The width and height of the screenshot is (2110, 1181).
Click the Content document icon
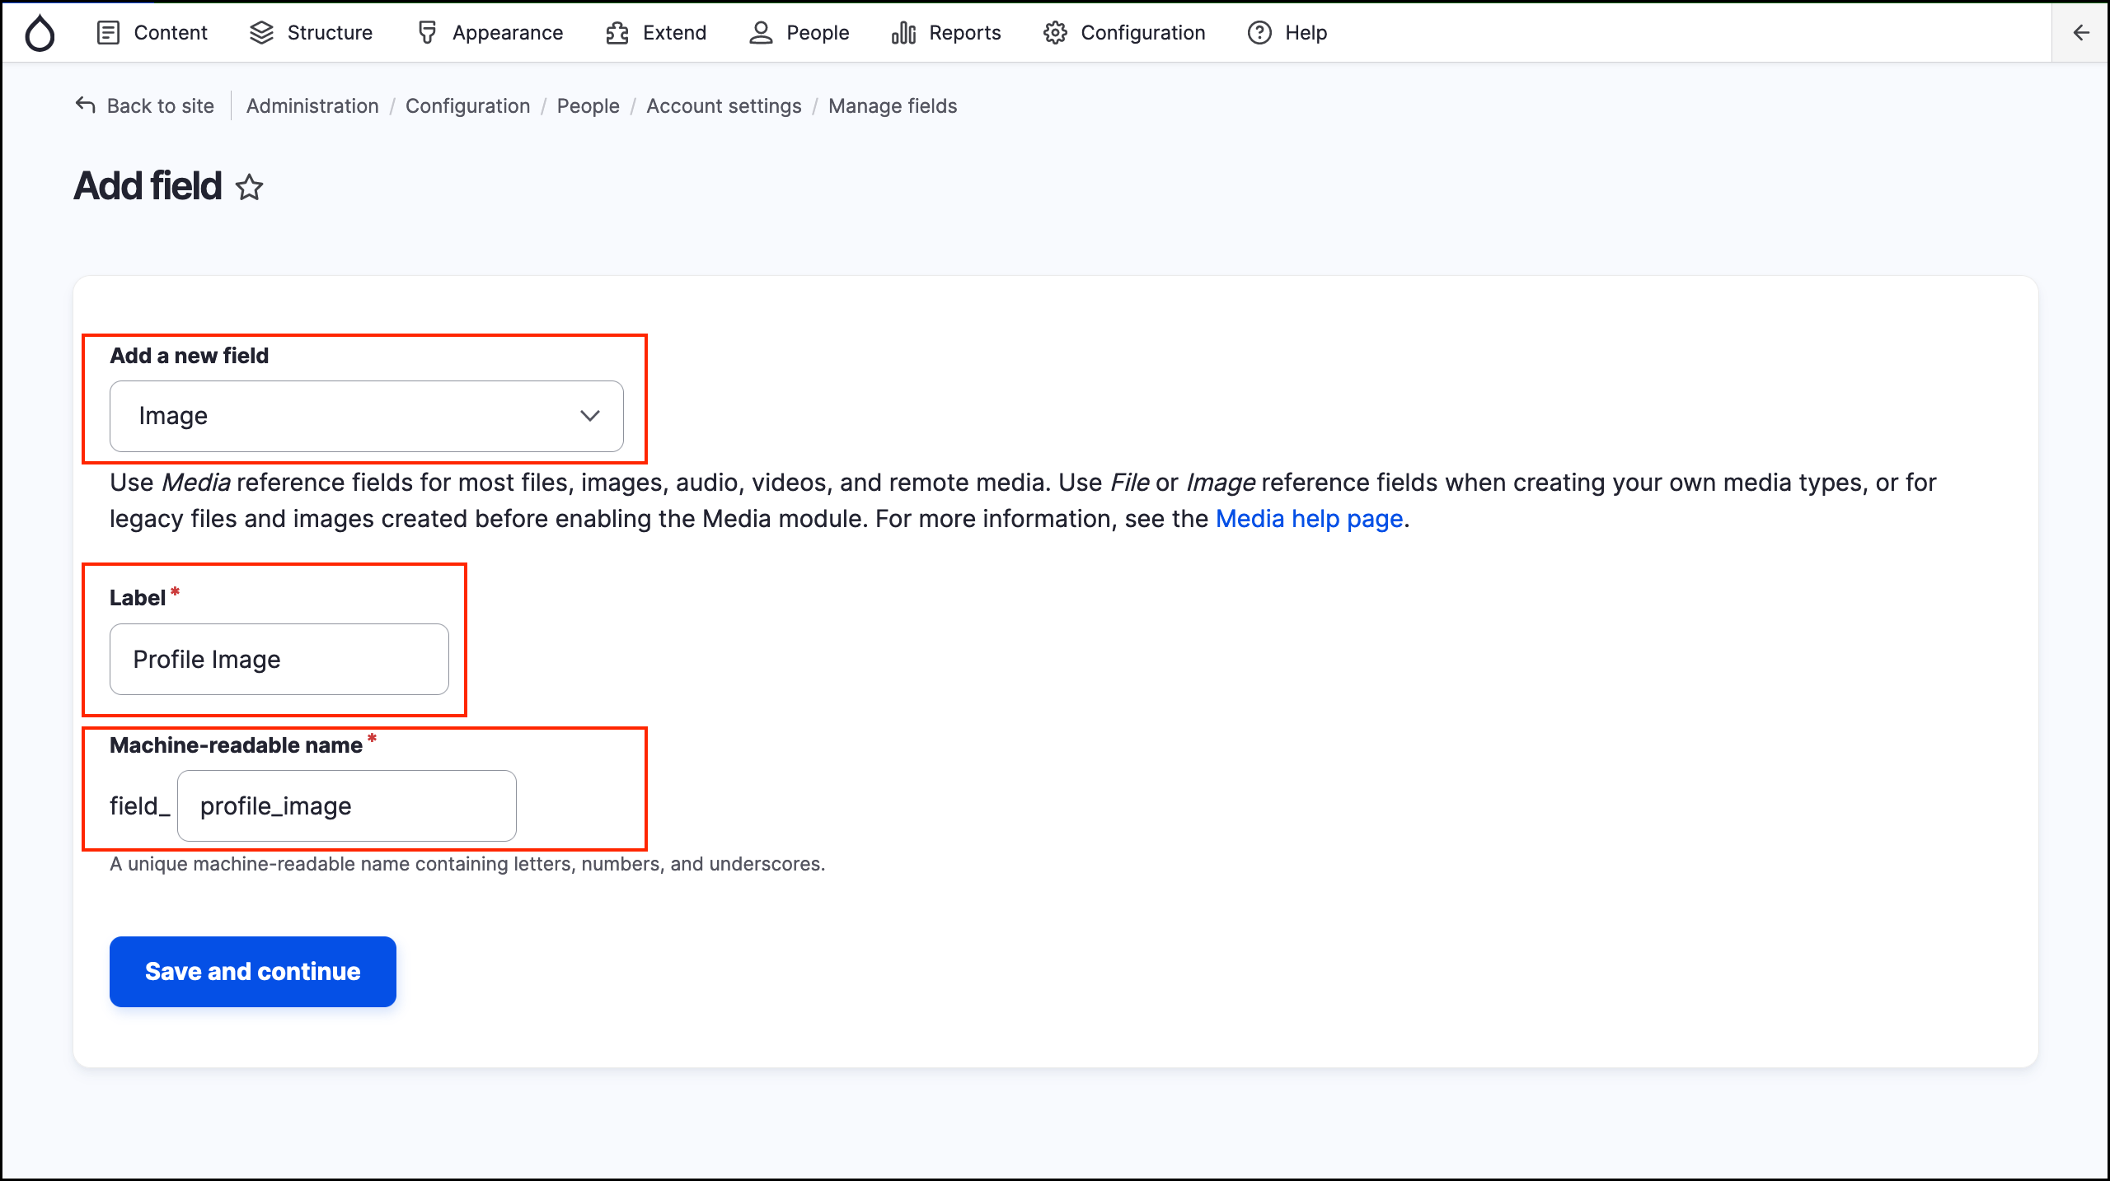pyautogui.click(x=108, y=33)
